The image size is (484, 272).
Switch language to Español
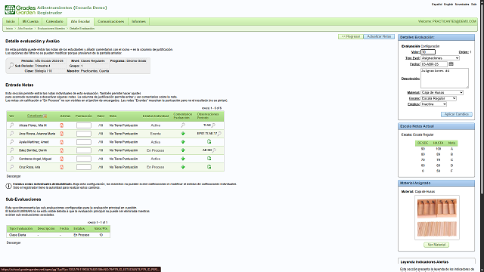pyautogui.click(x=437, y=5)
